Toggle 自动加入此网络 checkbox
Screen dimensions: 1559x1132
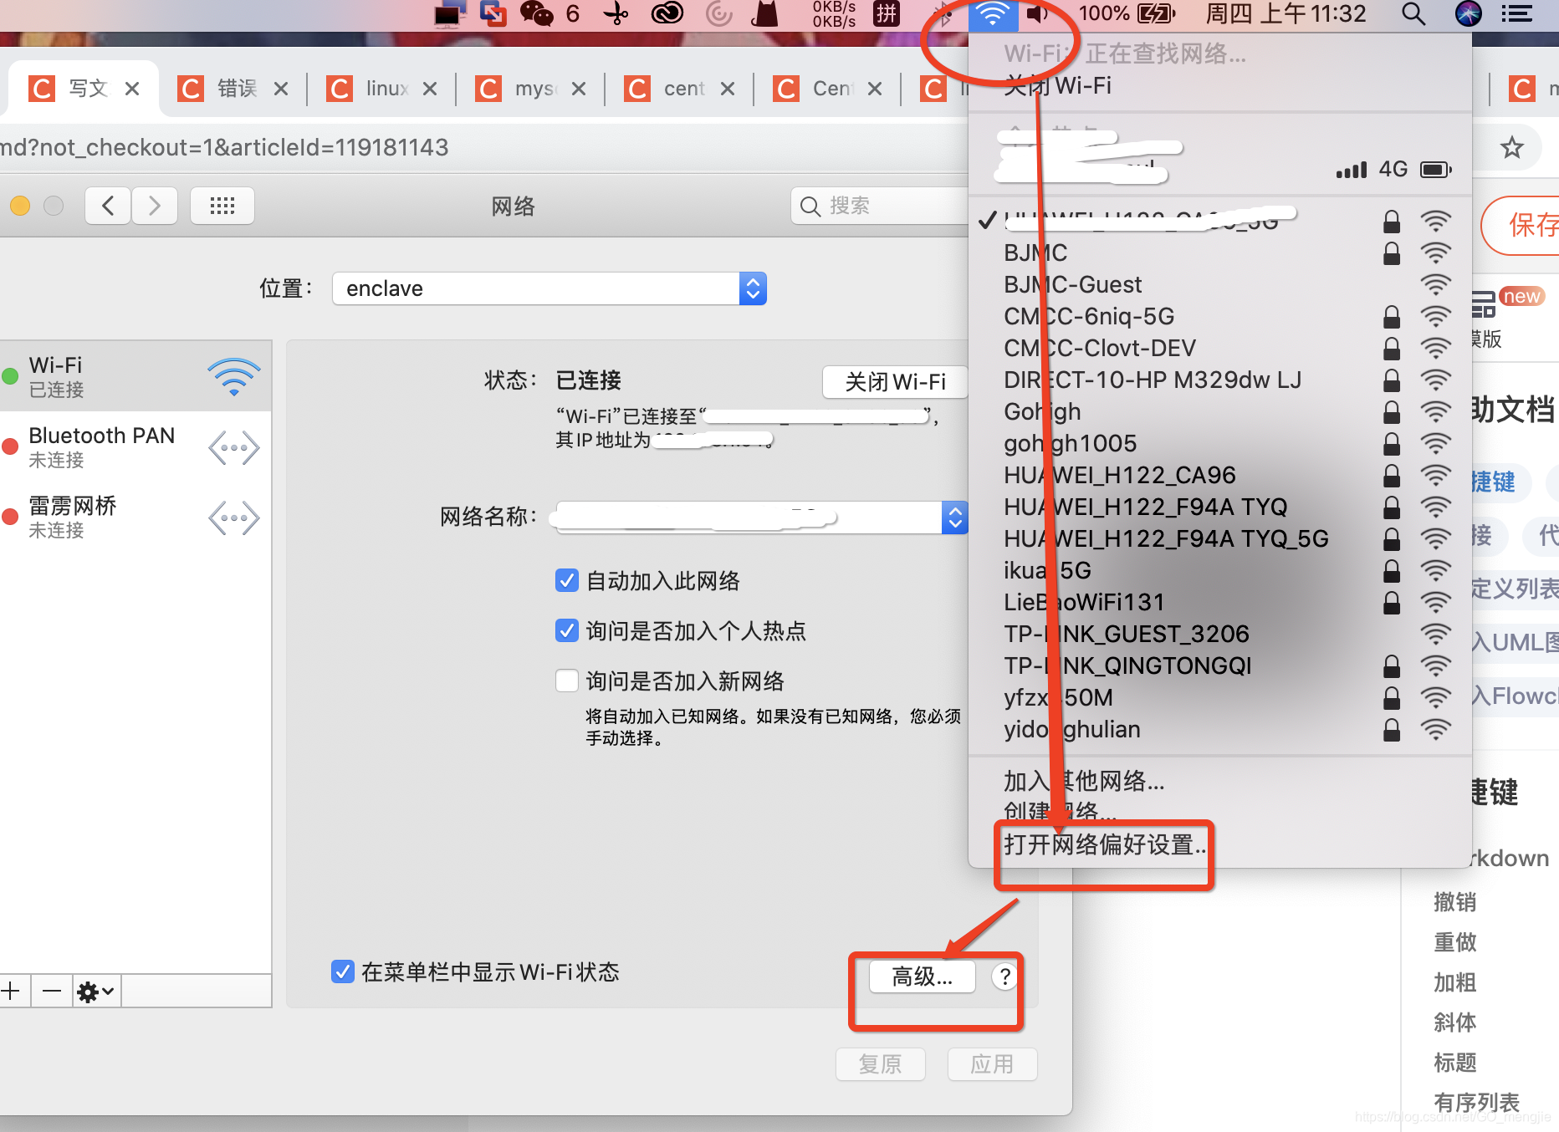(x=567, y=580)
